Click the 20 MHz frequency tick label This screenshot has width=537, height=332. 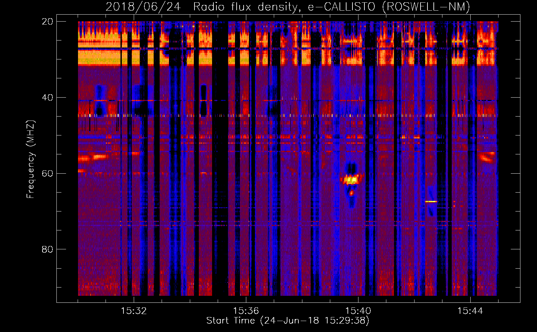(x=47, y=22)
